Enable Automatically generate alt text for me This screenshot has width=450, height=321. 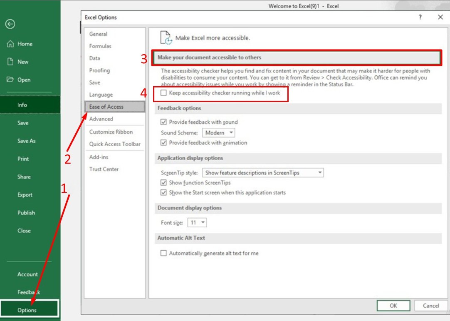pos(163,253)
